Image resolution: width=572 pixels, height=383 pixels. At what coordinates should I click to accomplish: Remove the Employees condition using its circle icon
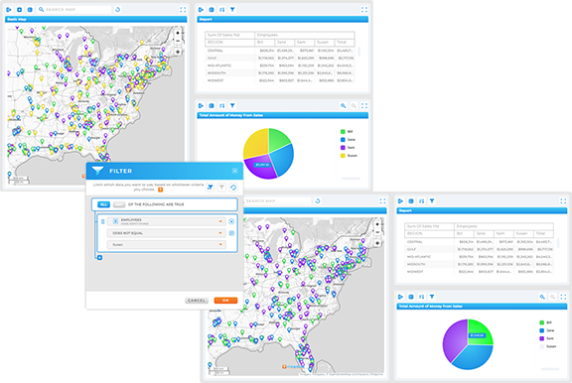click(x=231, y=221)
